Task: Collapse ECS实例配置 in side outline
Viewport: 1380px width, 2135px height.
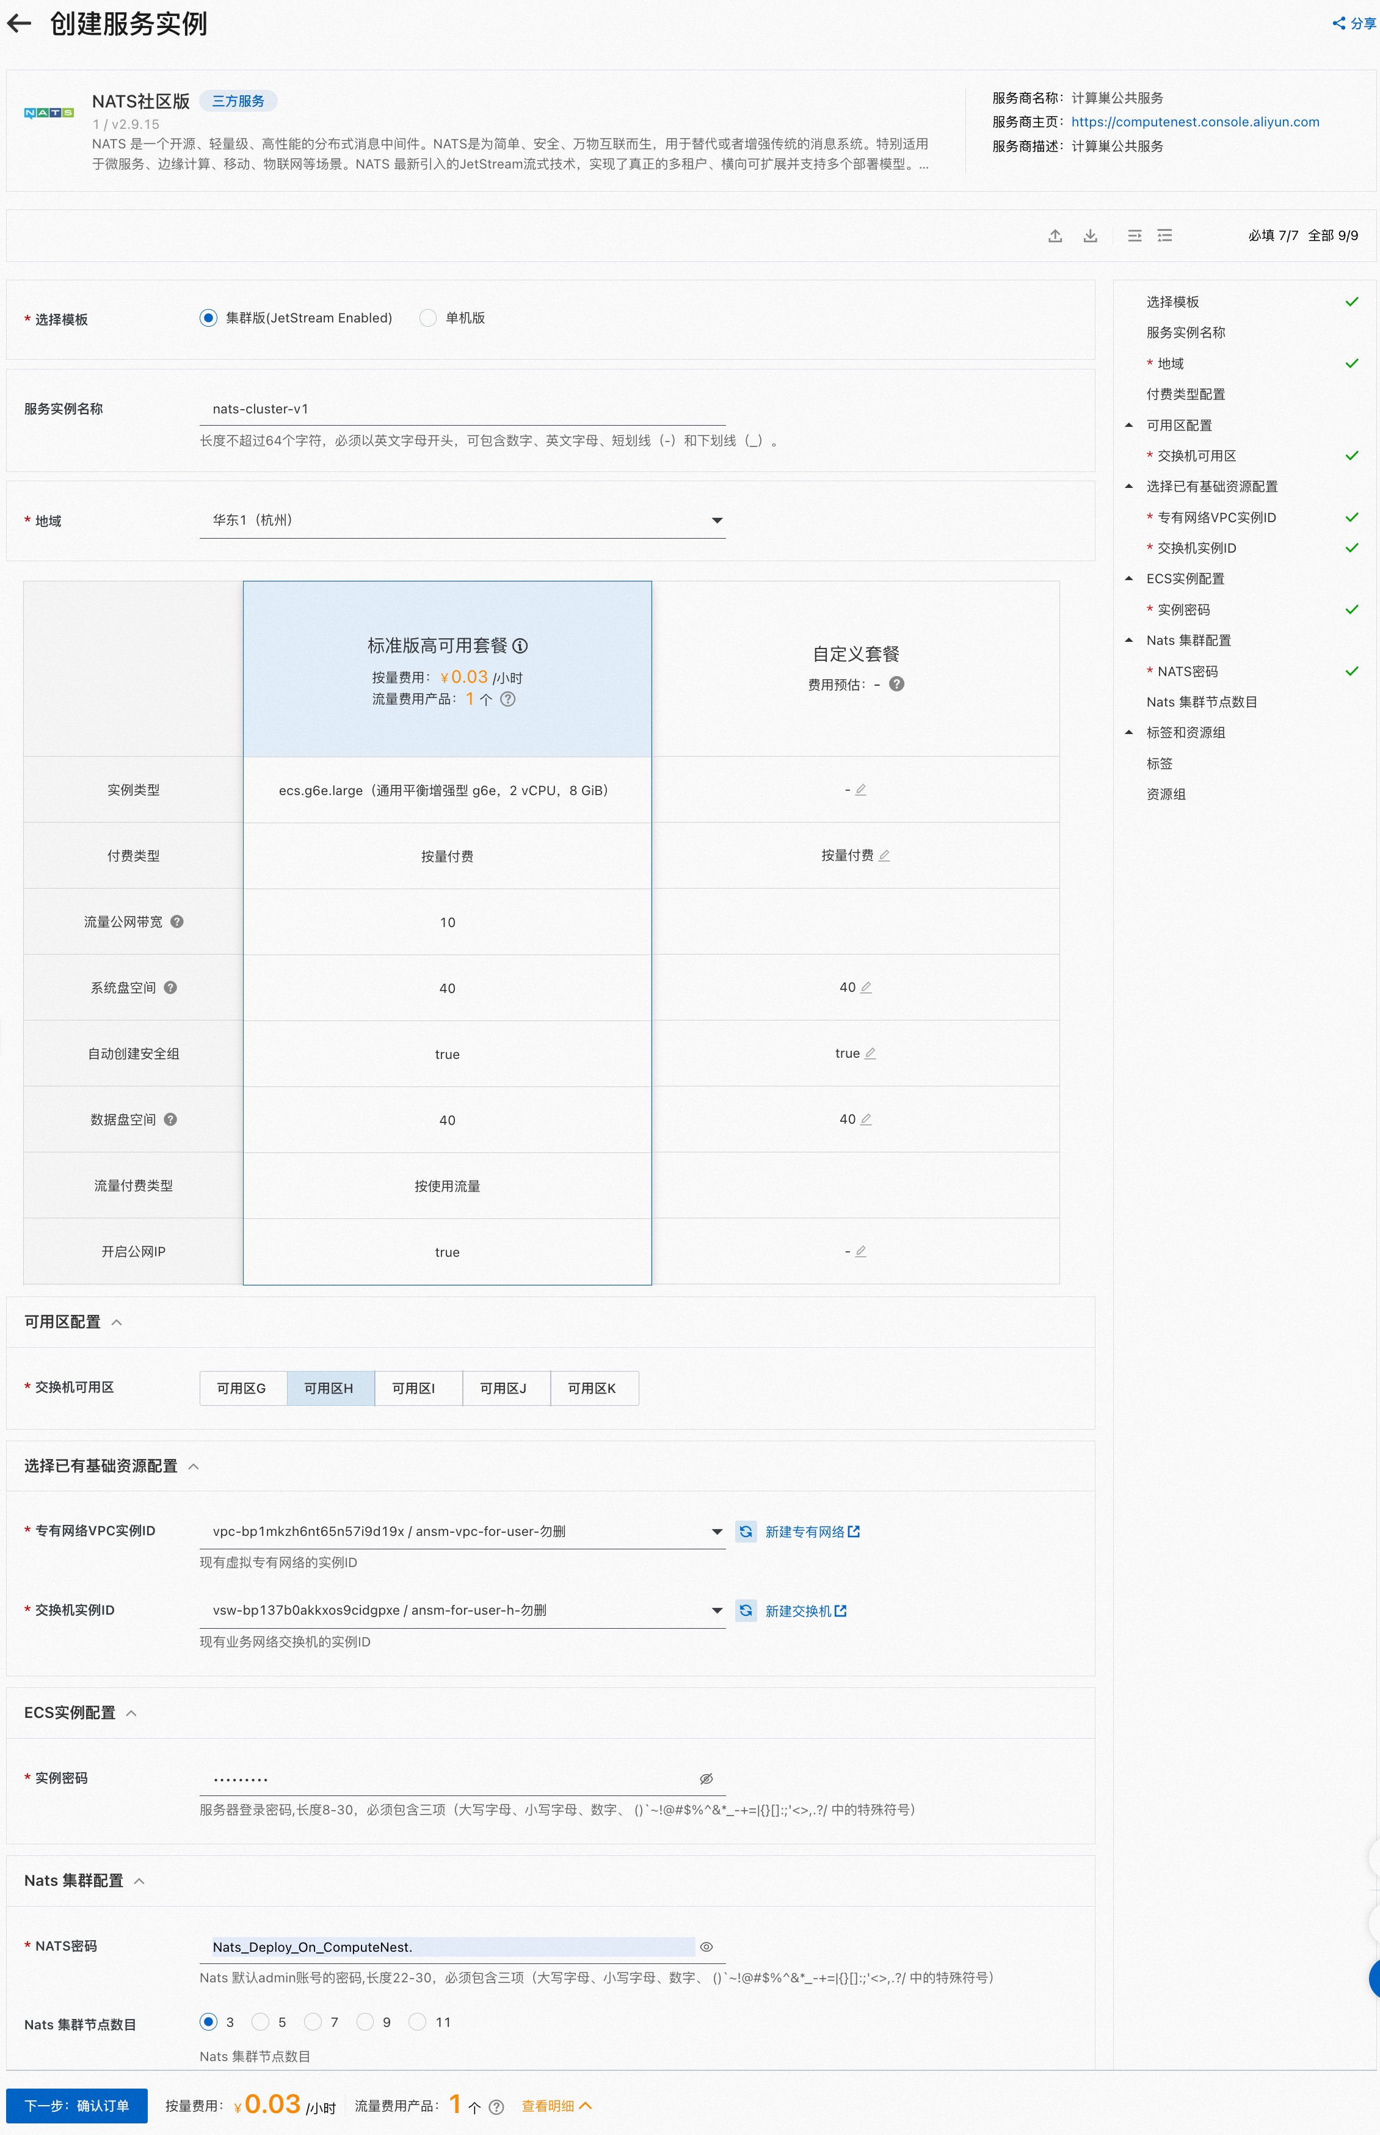Action: [1129, 578]
